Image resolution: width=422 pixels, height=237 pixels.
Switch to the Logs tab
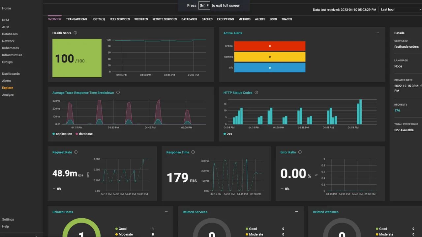point(273,19)
